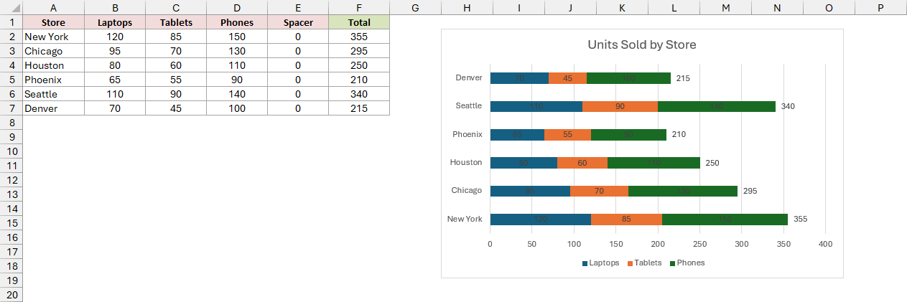Click the Denver axis label in chart
907x302 pixels.
click(469, 77)
